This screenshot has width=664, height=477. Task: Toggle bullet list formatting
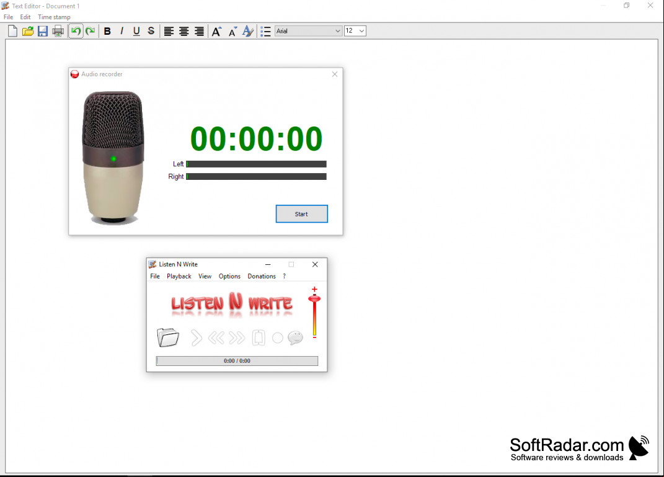pyautogui.click(x=265, y=31)
